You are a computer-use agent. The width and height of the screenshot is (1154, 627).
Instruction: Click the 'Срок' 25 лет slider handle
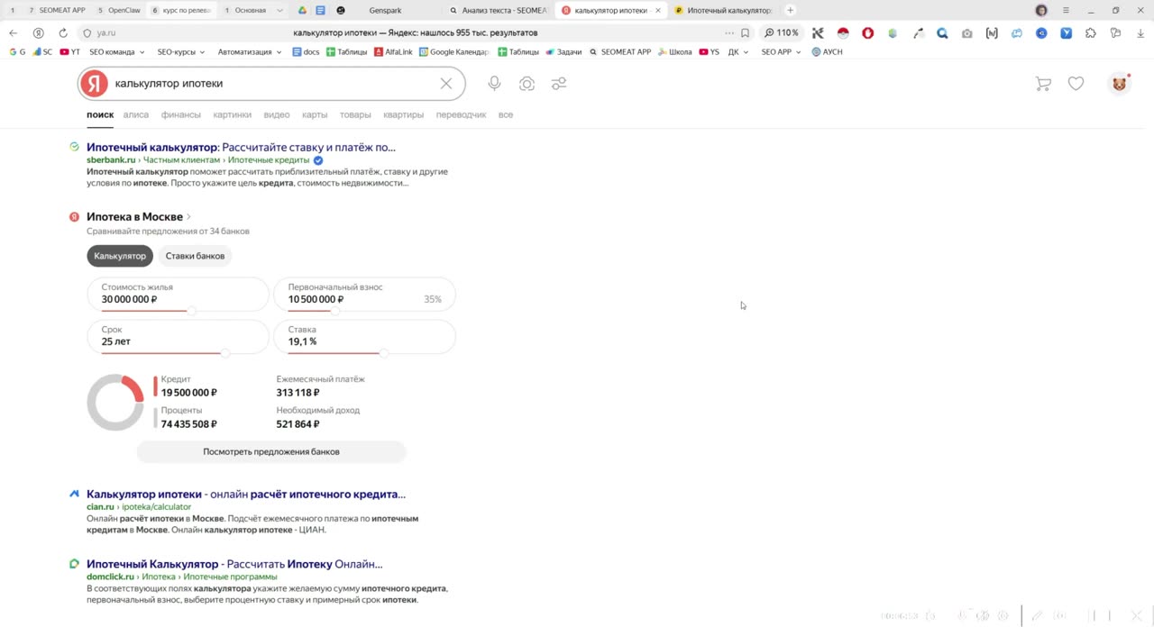point(225,353)
